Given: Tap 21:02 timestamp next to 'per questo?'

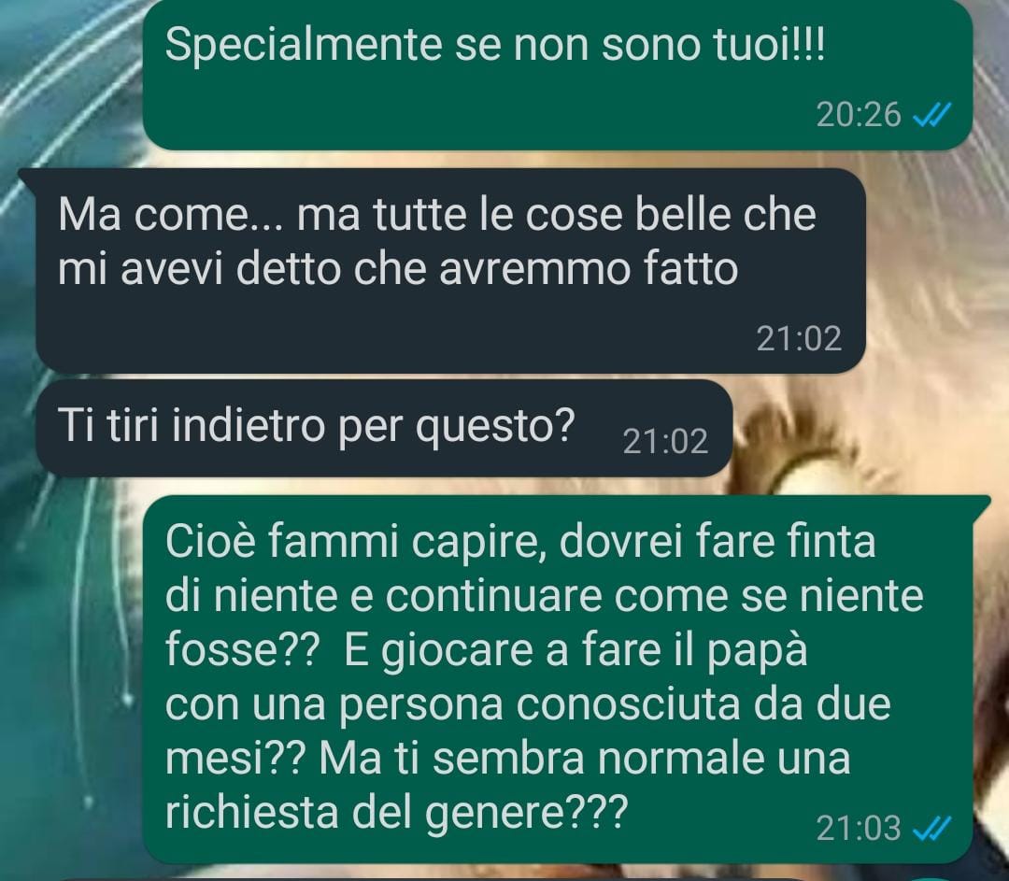Looking at the screenshot, I should coord(665,442).
